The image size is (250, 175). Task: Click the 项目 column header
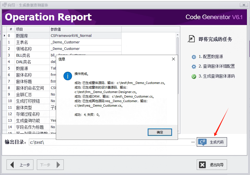[32, 29]
